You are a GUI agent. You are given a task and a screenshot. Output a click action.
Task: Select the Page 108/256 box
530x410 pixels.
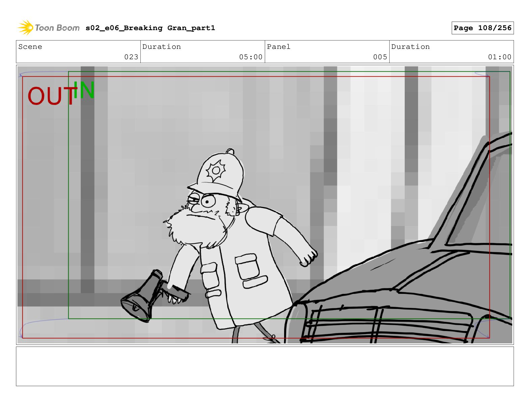[x=482, y=28]
